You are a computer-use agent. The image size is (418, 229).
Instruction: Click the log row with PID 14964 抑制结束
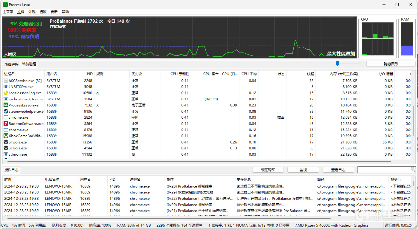[x=207, y=205]
